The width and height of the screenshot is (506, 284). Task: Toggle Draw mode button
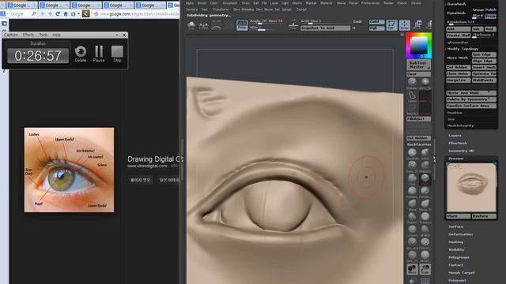[x=404, y=24]
